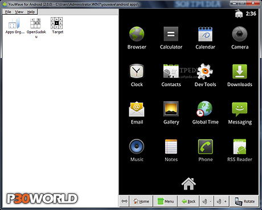Launch the Notes app
Screen dimensions: 262x210
(171, 146)
